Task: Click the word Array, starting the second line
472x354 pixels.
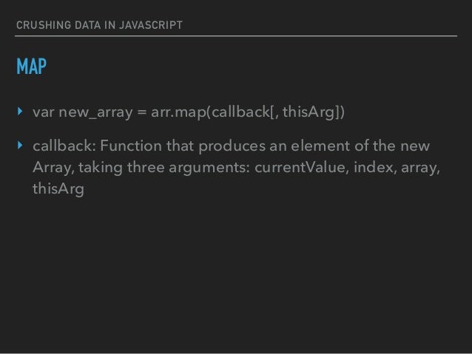Action: pos(53,168)
